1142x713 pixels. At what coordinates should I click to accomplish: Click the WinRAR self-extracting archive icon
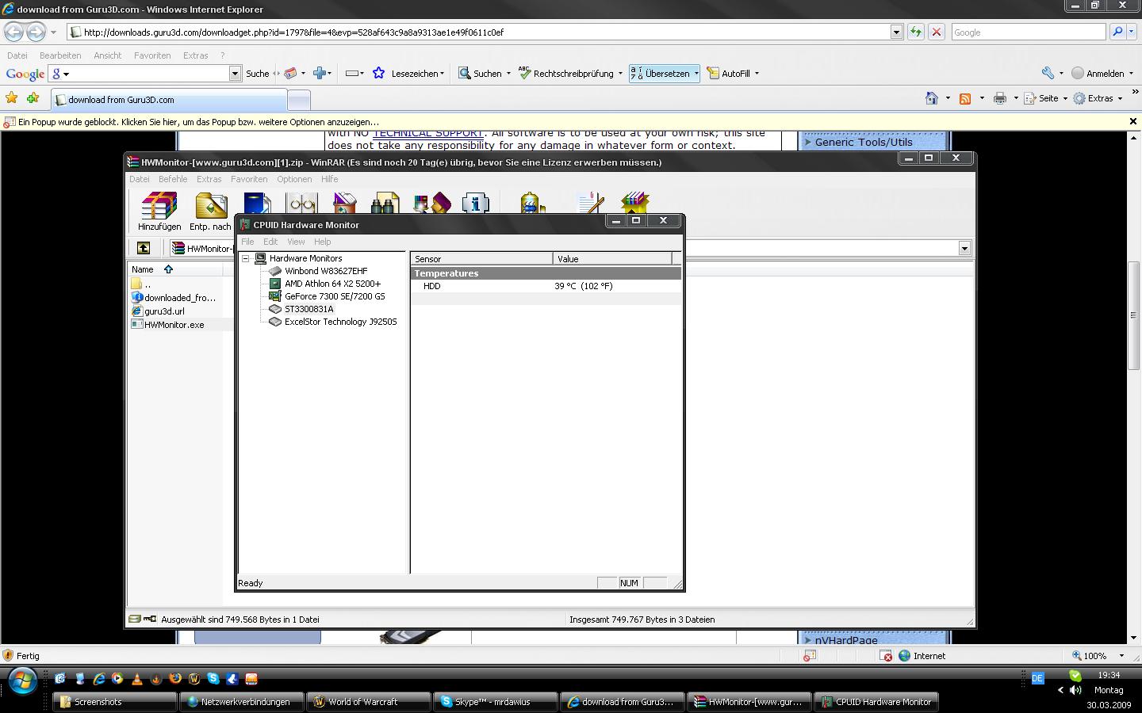635,203
